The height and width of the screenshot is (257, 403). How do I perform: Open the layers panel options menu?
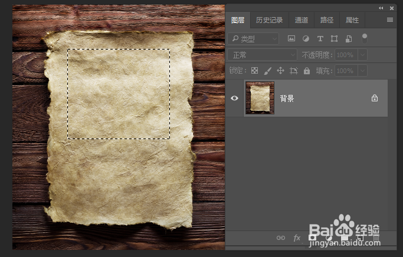(390, 20)
